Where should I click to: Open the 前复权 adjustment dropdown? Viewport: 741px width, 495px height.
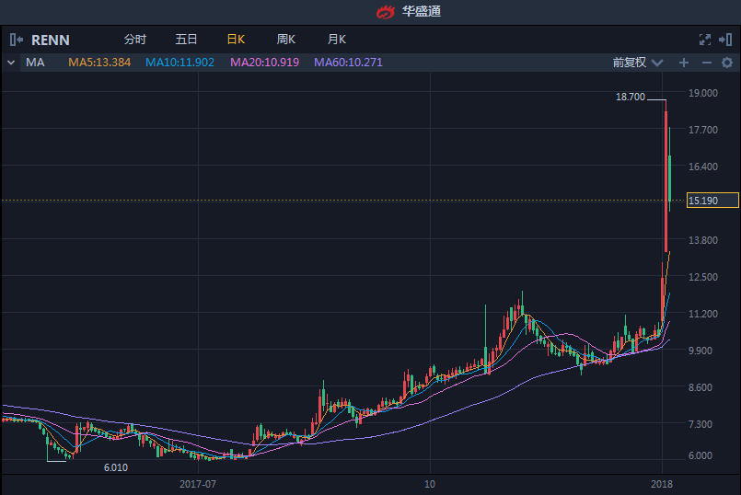(638, 63)
